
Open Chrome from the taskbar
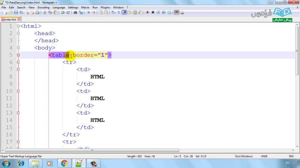[64, 163]
